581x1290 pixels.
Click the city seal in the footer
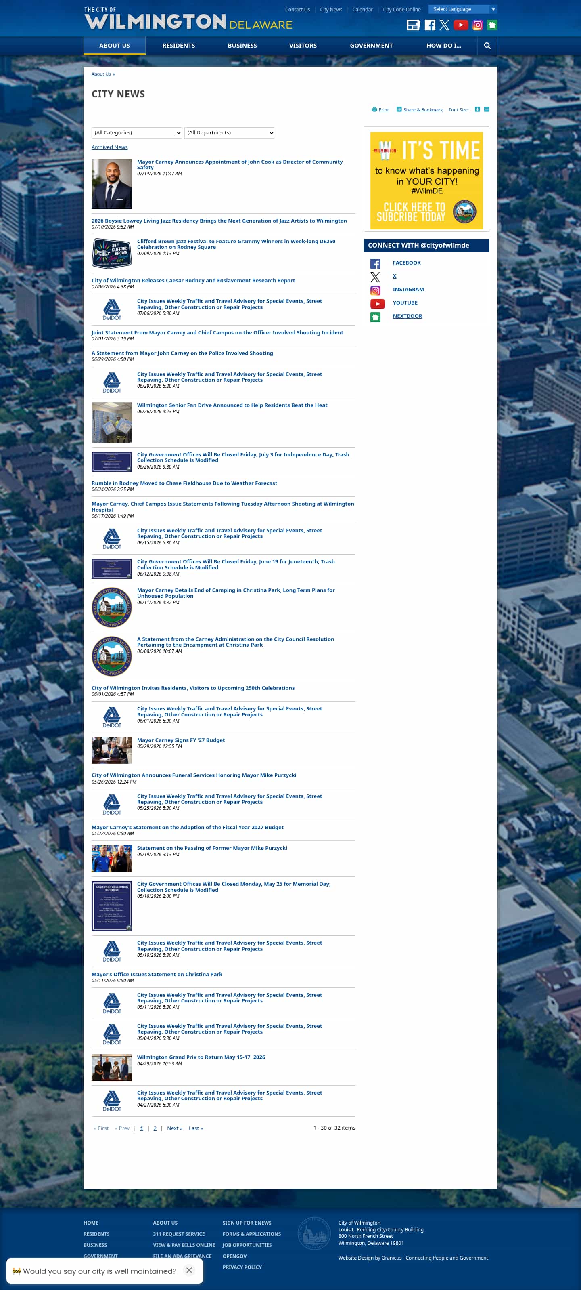click(314, 1233)
